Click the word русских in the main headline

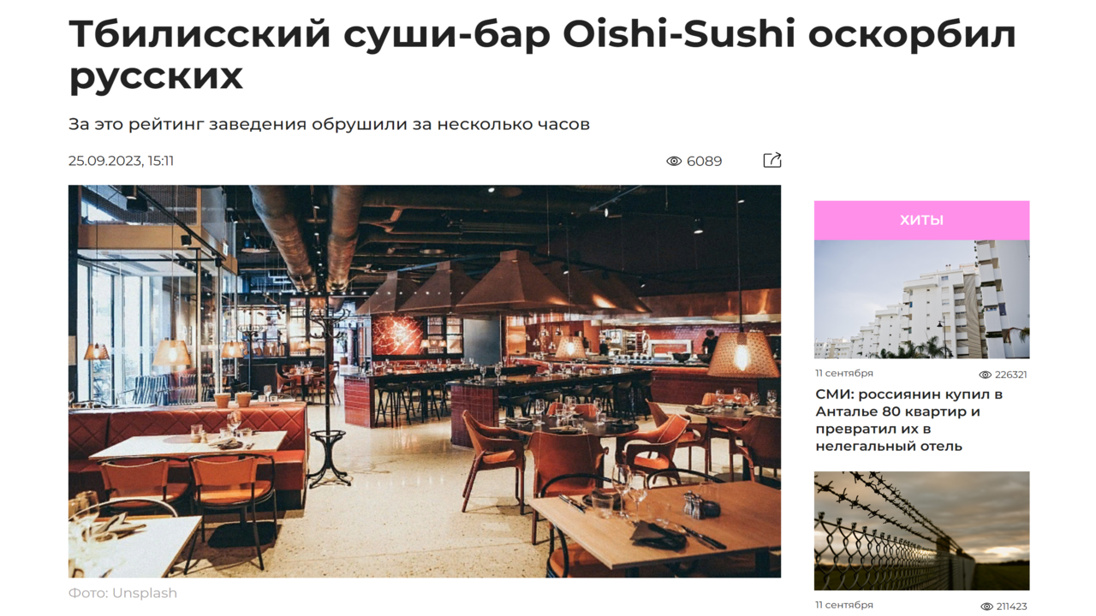click(x=156, y=76)
